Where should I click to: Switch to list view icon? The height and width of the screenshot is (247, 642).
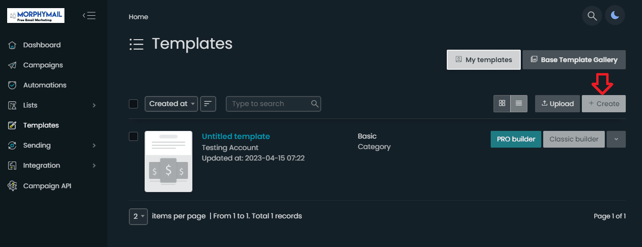(519, 104)
